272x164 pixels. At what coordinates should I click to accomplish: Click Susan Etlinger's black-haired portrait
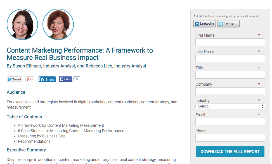point(22,24)
